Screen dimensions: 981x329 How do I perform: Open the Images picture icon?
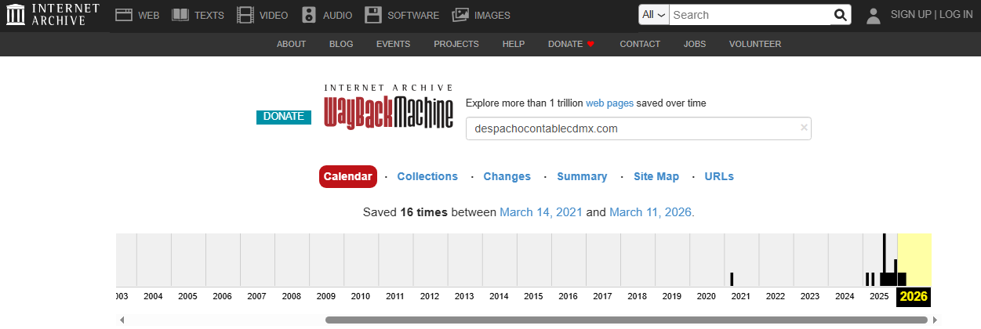[x=460, y=14]
